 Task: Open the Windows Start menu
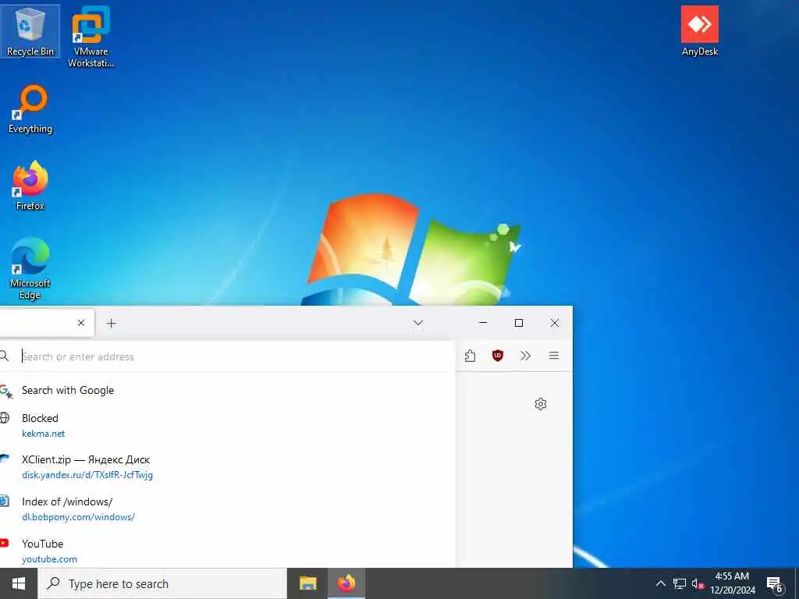(19, 583)
